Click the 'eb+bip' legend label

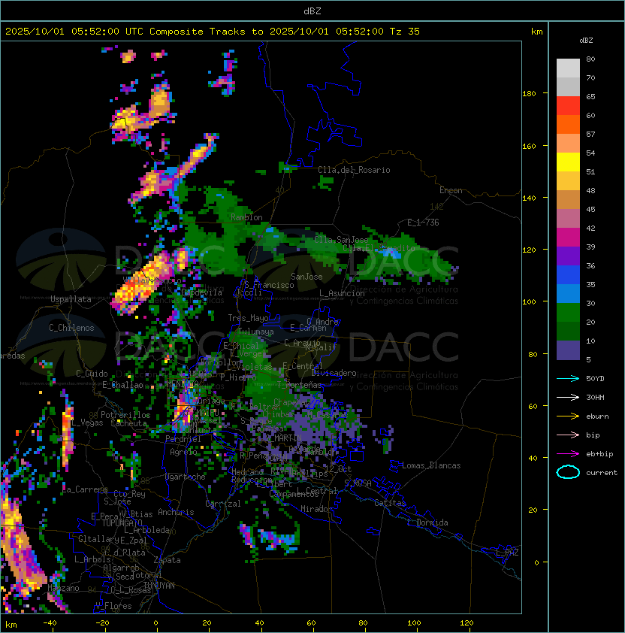coord(599,454)
